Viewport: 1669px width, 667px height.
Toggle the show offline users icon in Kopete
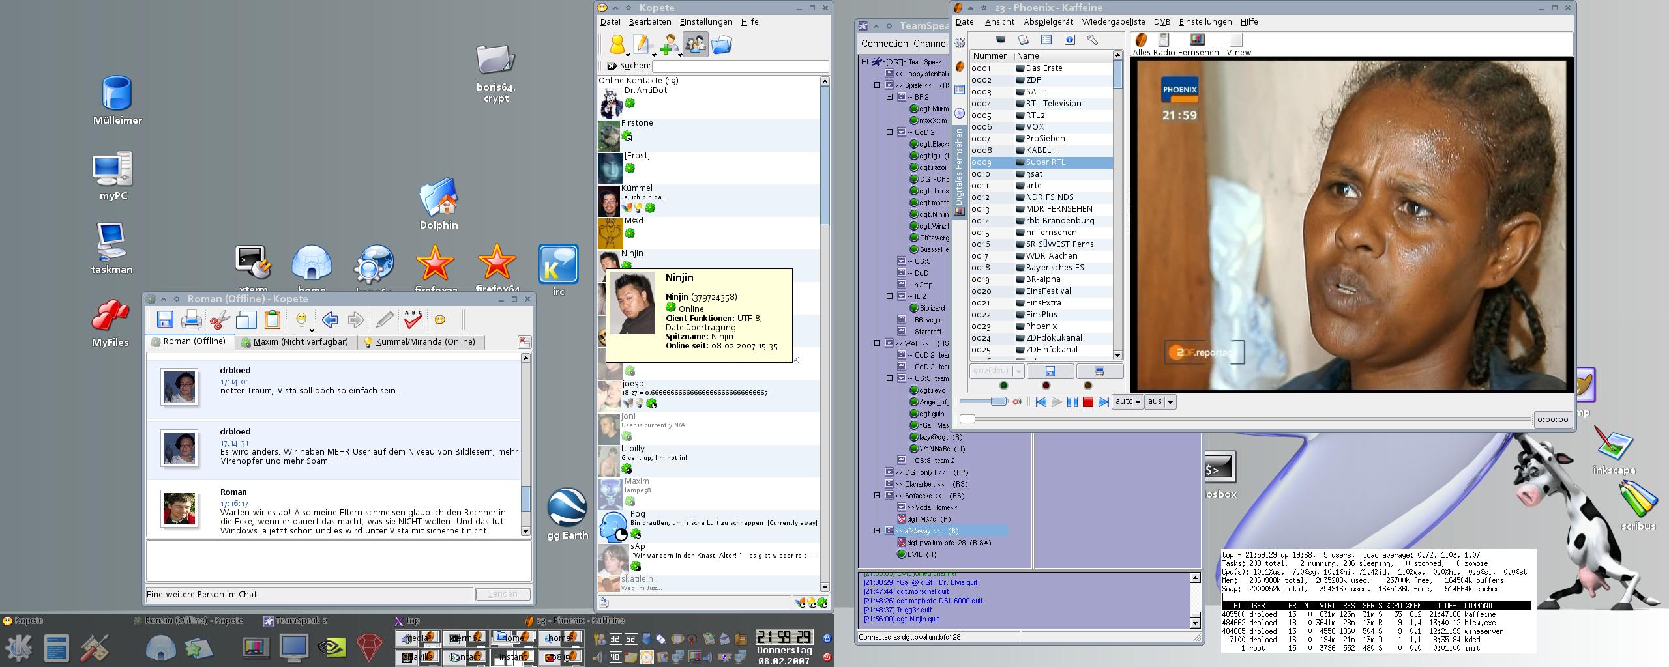coord(696,44)
